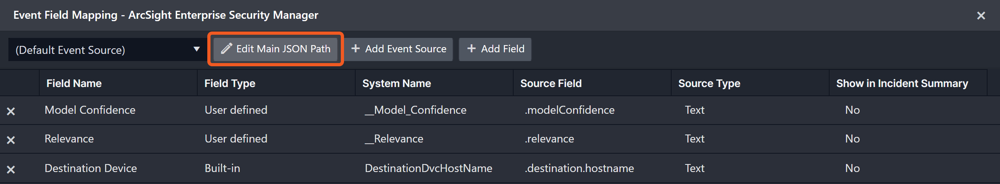
Task: Sort by the Source Type column
Action: click(709, 83)
